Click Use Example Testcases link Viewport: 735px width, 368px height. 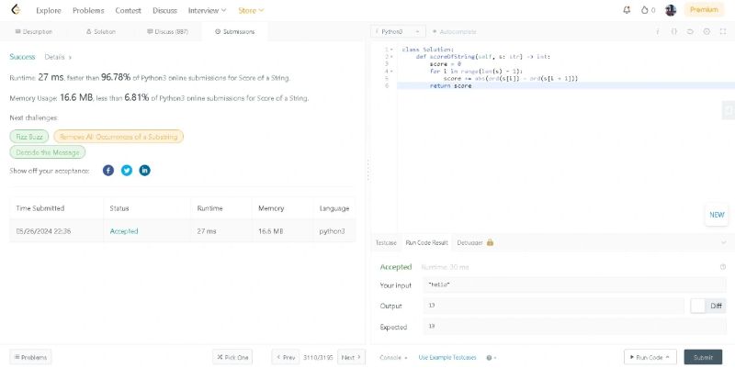tap(449, 357)
